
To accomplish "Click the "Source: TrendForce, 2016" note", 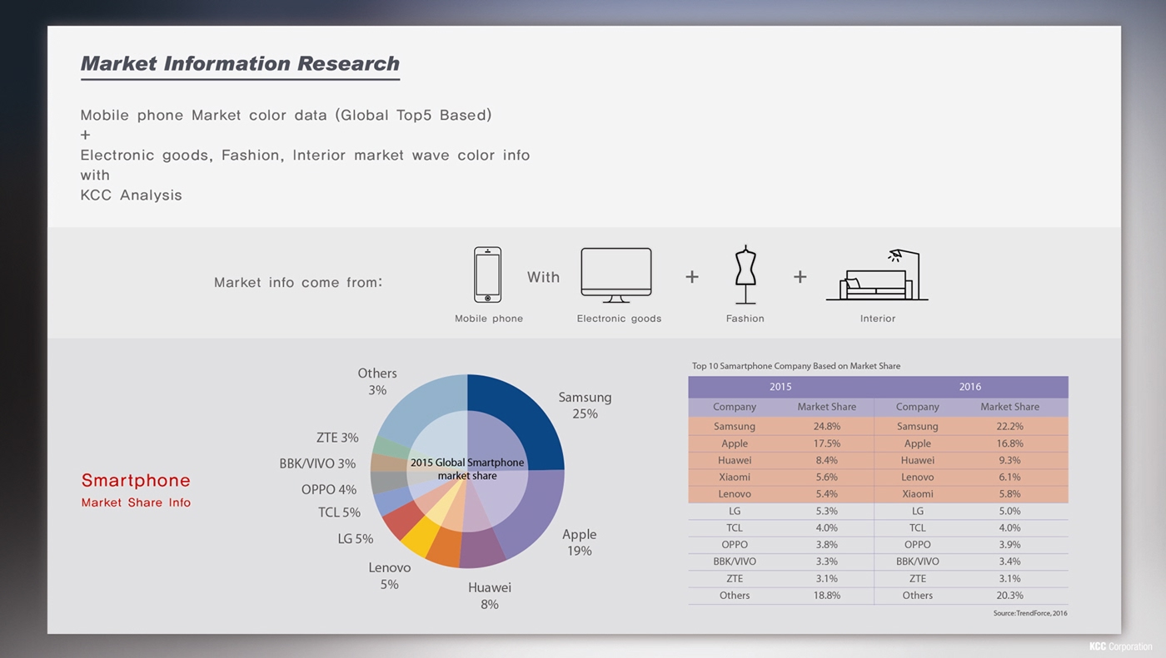I will (1029, 614).
